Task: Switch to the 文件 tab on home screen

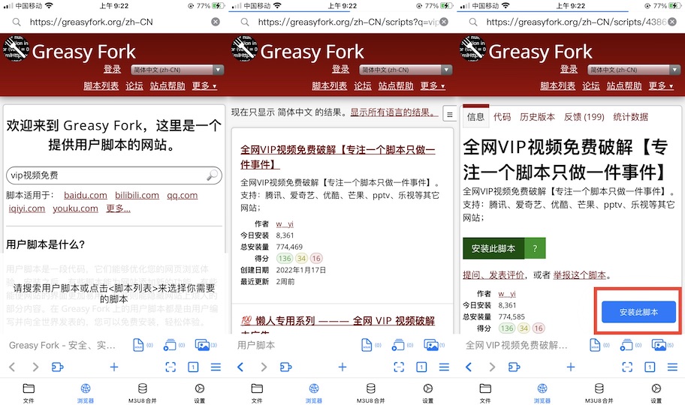Action: click(29, 392)
